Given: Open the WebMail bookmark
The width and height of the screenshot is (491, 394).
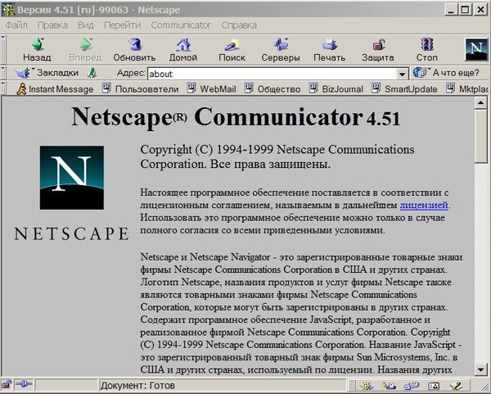Looking at the screenshot, I should (x=212, y=89).
